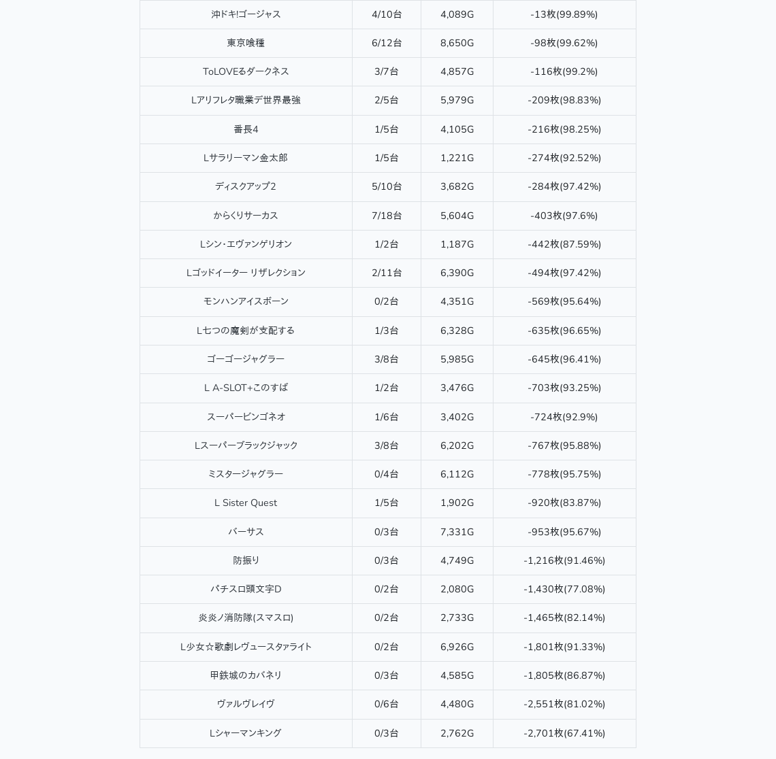Select the Lシャーマンキング row name
The image size is (776, 759).
[x=246, y=733]
